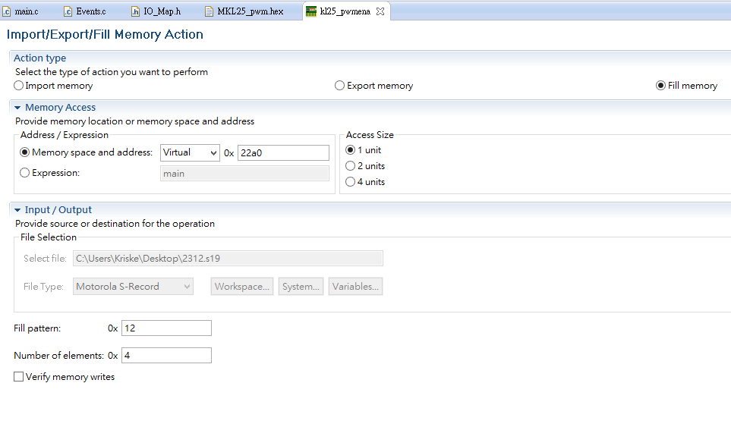Image resolution: width=731 pixels, height=427 pixels.
Task: Click the Number of elements field
Action: (166, 356)
